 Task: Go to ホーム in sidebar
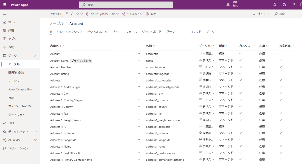click(12, 22)
